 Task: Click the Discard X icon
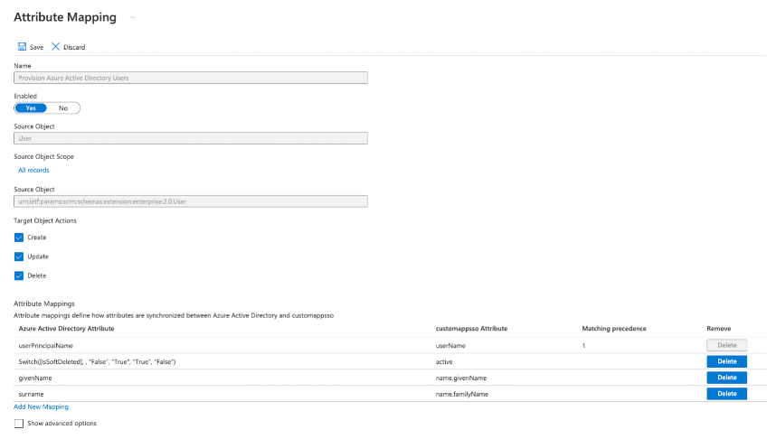tap(55, 46)
